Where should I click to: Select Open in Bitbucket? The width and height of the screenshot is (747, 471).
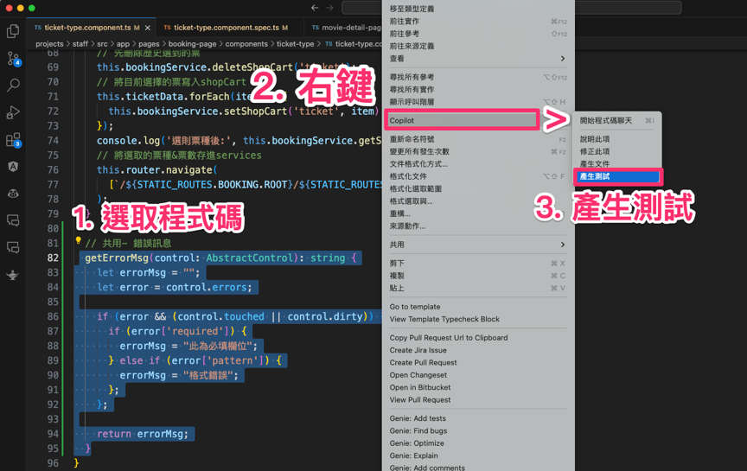click(x=478, y=387)
